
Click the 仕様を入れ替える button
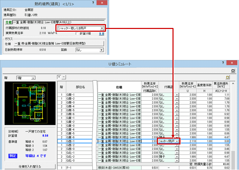tap(30, 167)
